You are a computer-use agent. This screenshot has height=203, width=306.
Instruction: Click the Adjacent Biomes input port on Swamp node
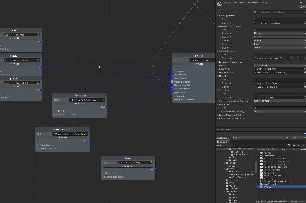tap(172, 82)
